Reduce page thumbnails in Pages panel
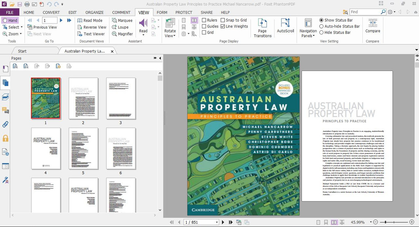This screenshot has width=419, height=227. point(26,66)
